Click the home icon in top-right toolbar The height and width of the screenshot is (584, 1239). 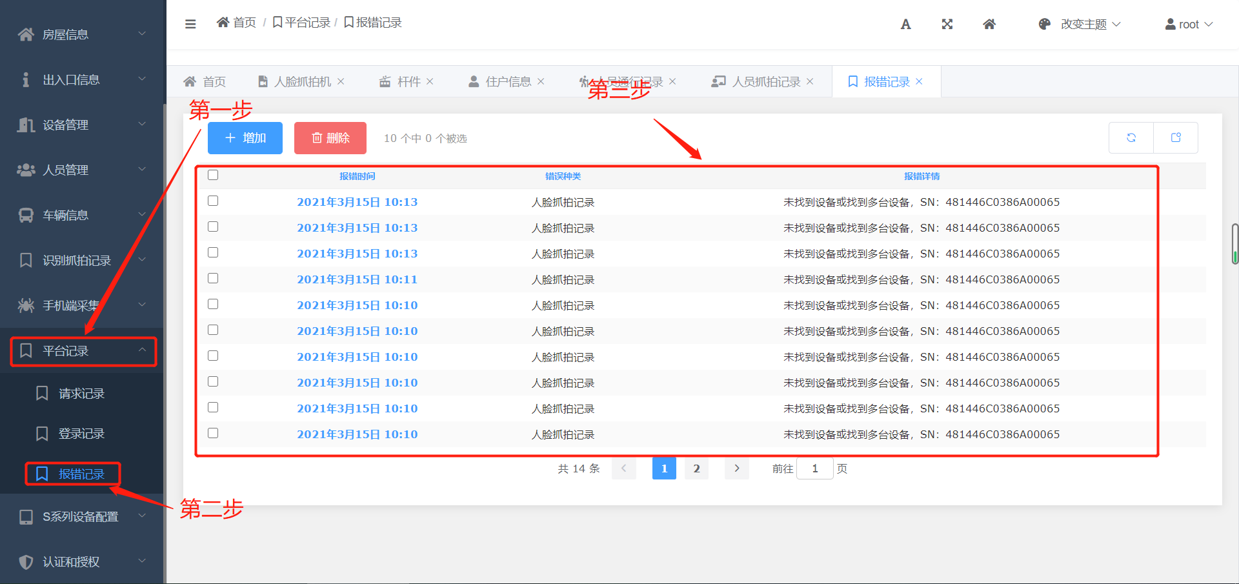989,25
